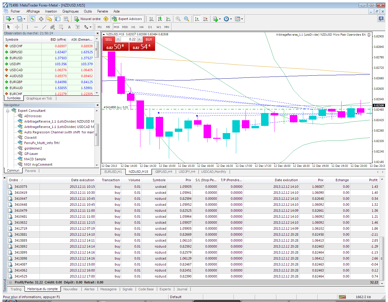This screenshot has width=388, height=302.
Task: Zoom out of the chart
Action: [x=187, y=19]
